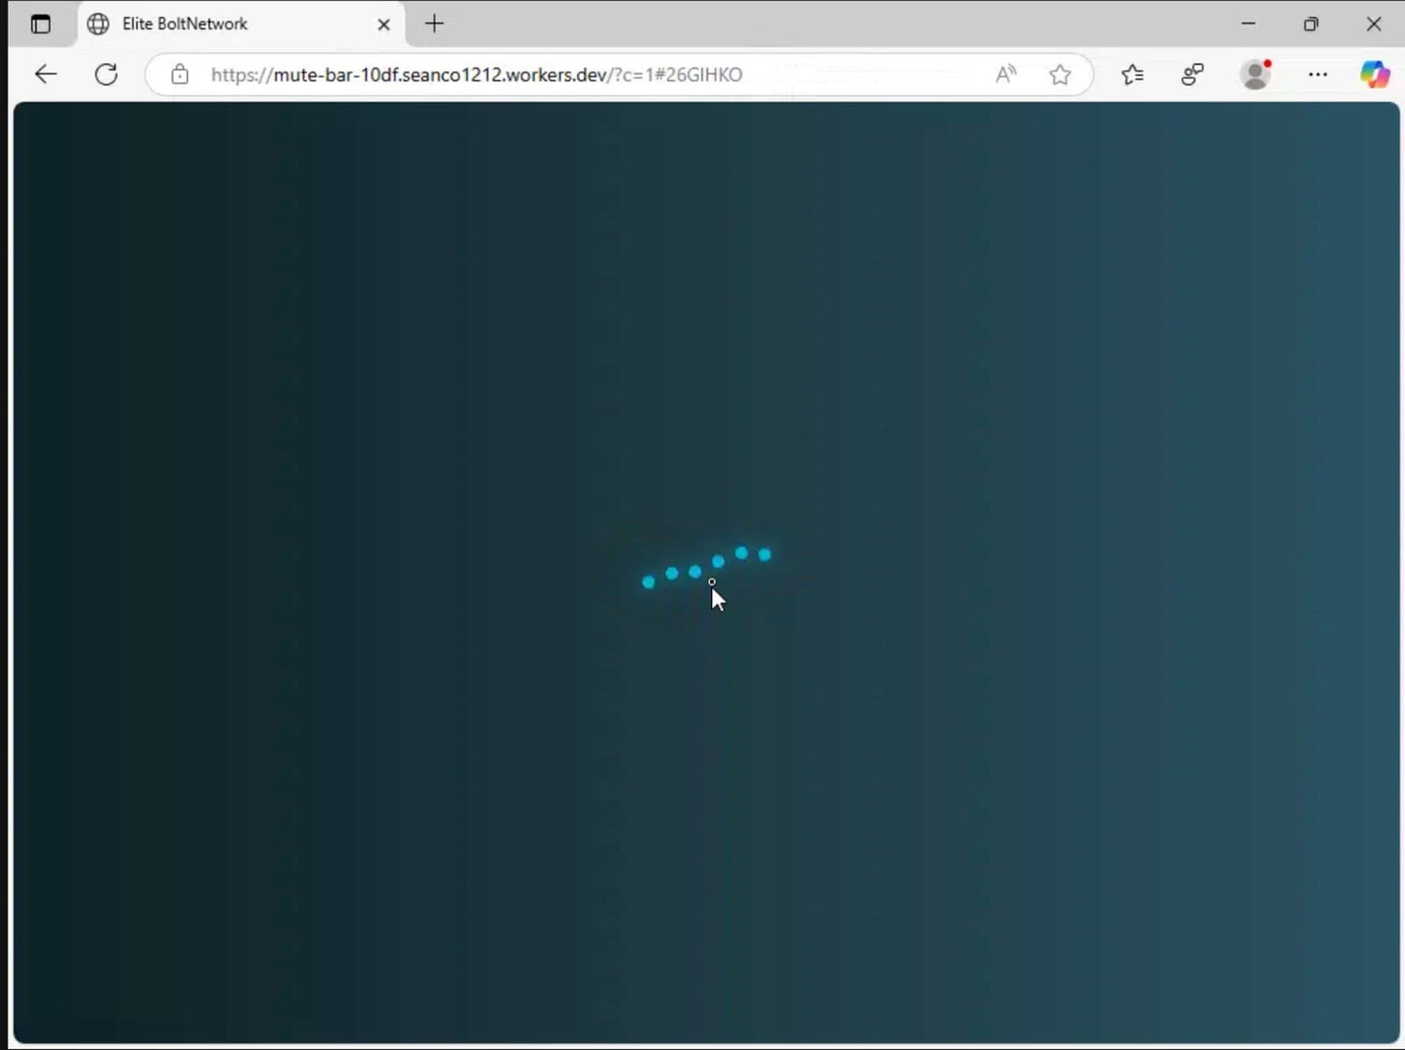The width and height of the screenshot is (1405, 1050).
Task: Close the browser window
Action: click(x=1373, y=24)
